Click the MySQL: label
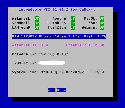 [90, 18]
